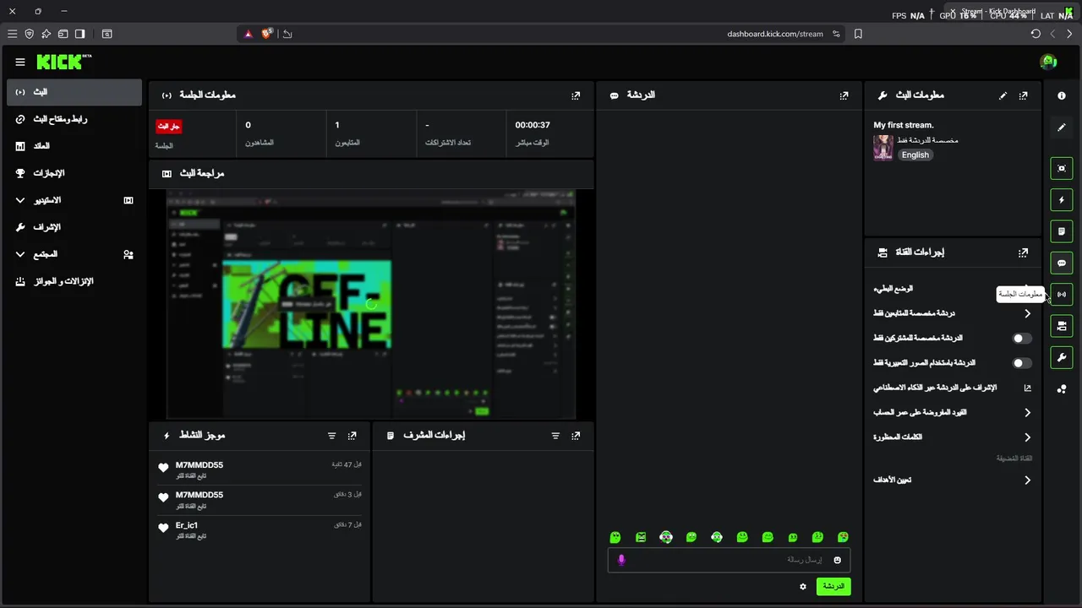Open the Brave shields lion icon
1082x608 pixels.
click(x=267, y=34)
